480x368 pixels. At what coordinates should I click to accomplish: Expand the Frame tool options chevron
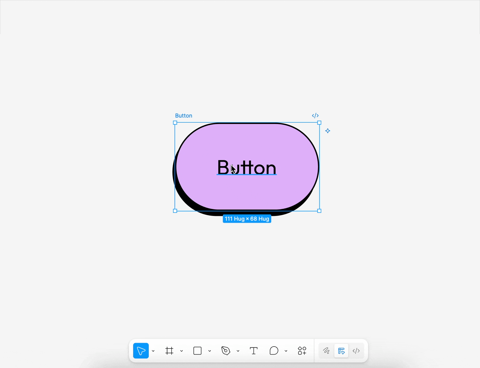tap(182, 351)
